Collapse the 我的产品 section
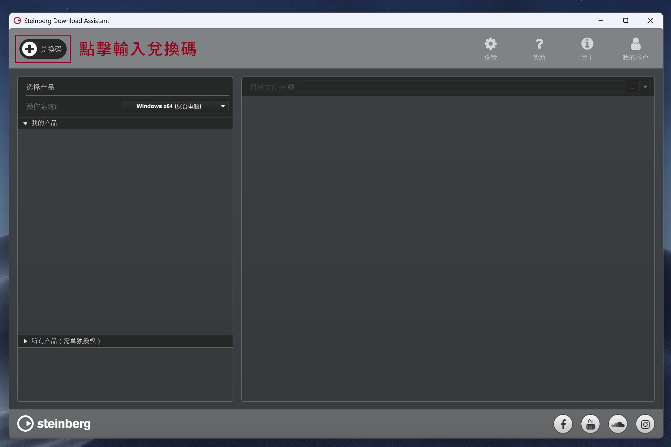The height and width of the screenshot is (447, 671). 25,123
